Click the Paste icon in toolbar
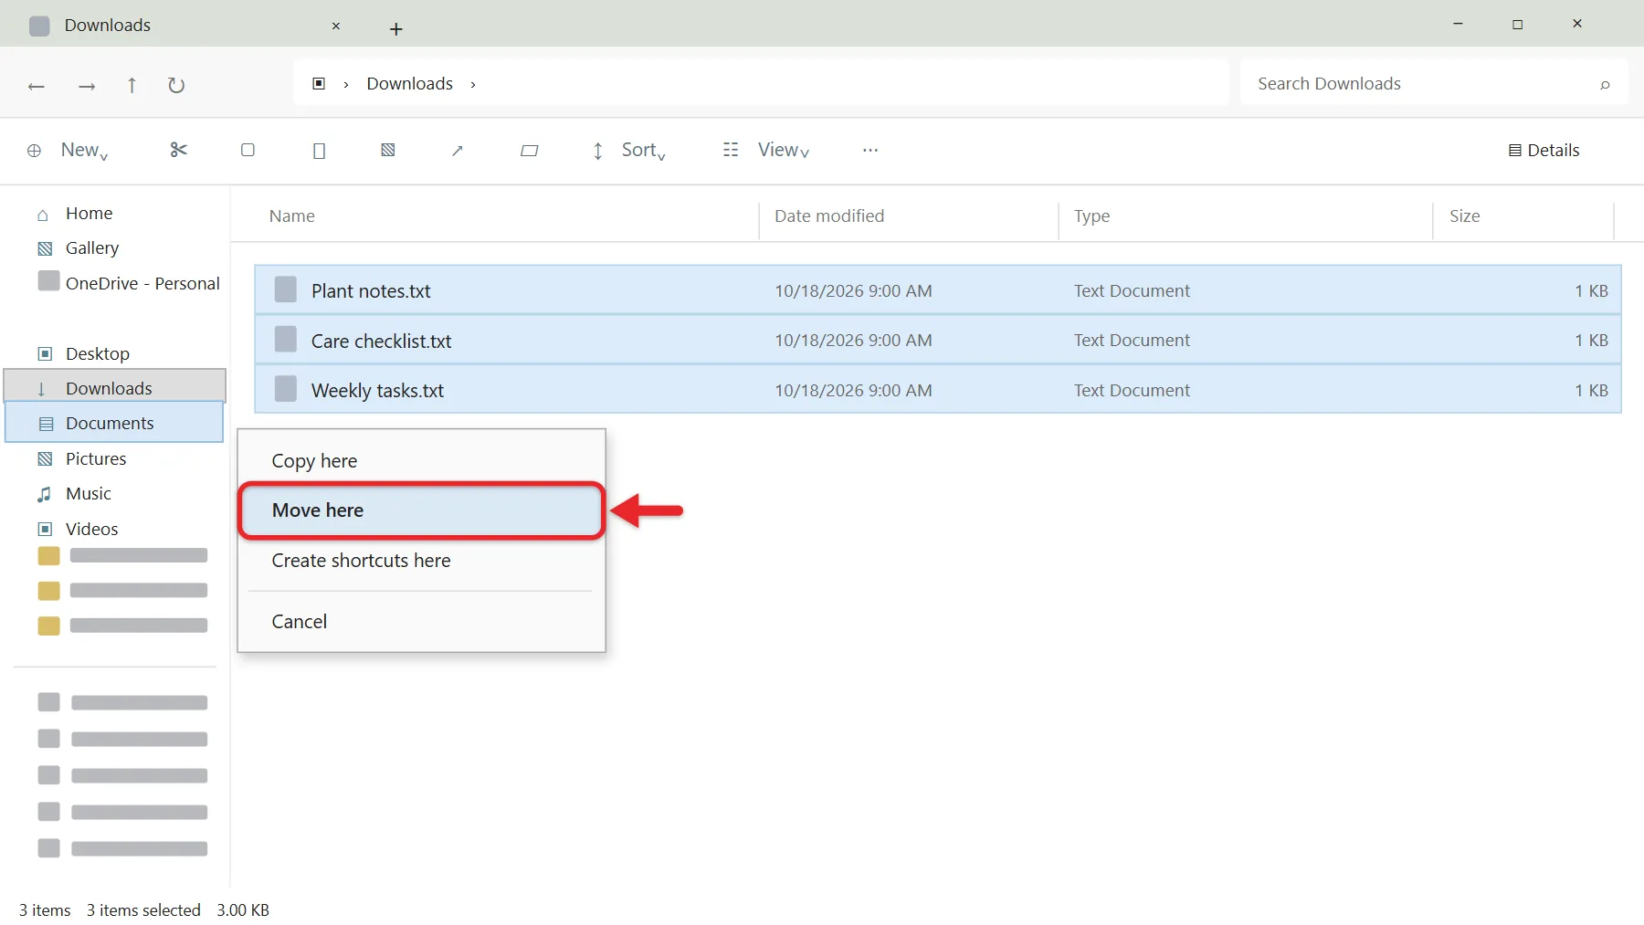This screenshot has width=1644, height=925. 319,151
